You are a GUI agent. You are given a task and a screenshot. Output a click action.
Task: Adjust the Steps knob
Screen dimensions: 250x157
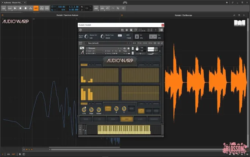(91, 110)
